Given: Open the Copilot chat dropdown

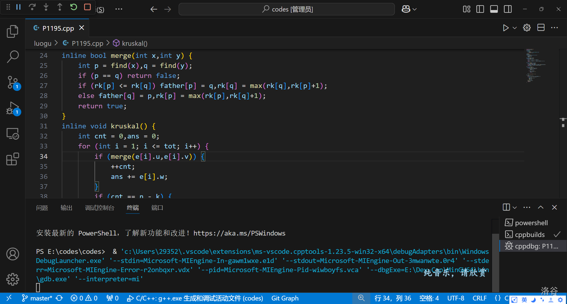Looking at the screenshot, I should tap(409, 9).
